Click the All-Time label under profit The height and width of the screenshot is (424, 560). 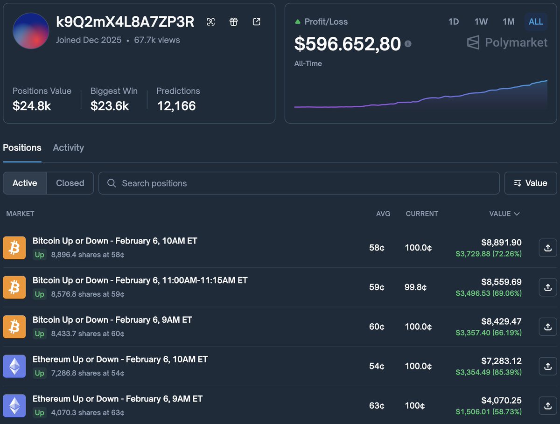click(308, 63)
